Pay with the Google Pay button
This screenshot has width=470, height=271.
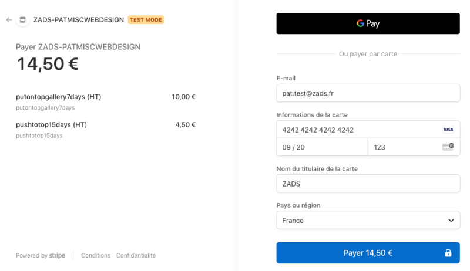[368, 24]
